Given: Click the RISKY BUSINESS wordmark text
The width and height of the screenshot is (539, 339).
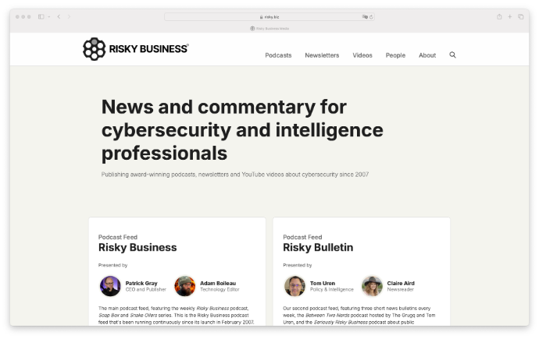Looking at the screenshot, I should 148,48.
